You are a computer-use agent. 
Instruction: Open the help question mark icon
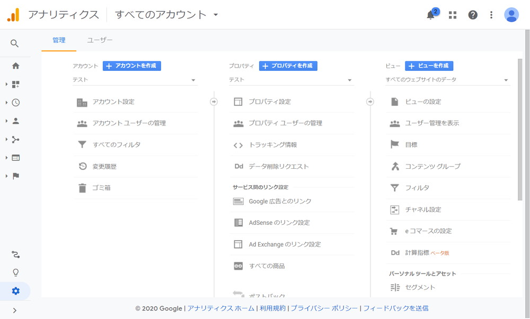[x=473, y=15]
